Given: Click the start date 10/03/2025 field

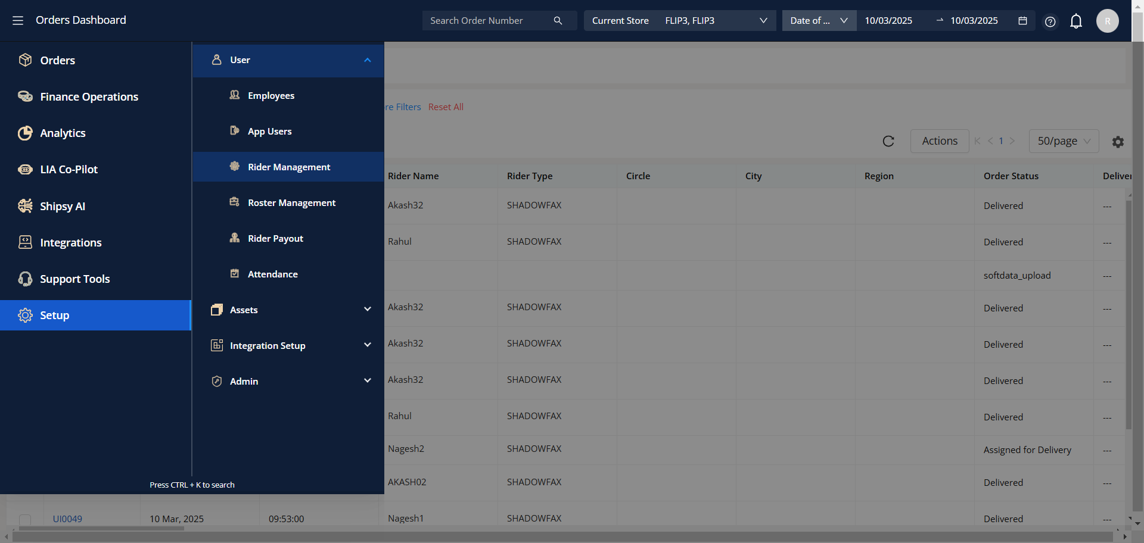Looking at the screenshot, I should [x=888, y=20].
